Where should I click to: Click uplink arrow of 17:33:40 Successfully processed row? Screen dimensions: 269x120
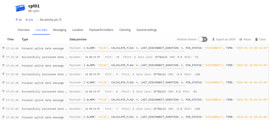coord(3,74)
